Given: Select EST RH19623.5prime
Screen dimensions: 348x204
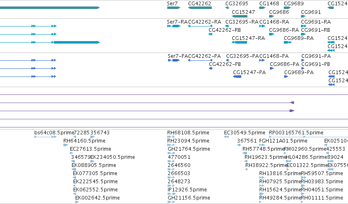Looking at the screenshot, I should [265, 157].
